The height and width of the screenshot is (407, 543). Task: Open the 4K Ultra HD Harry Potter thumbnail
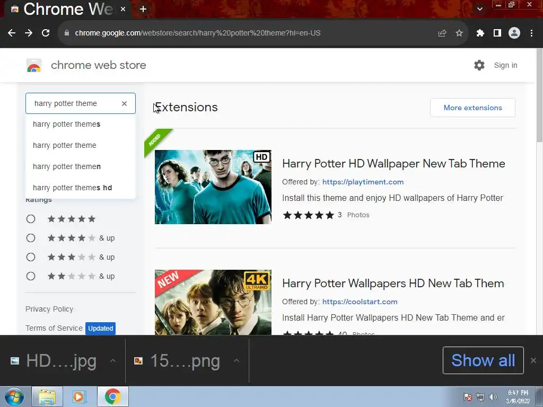213,302
